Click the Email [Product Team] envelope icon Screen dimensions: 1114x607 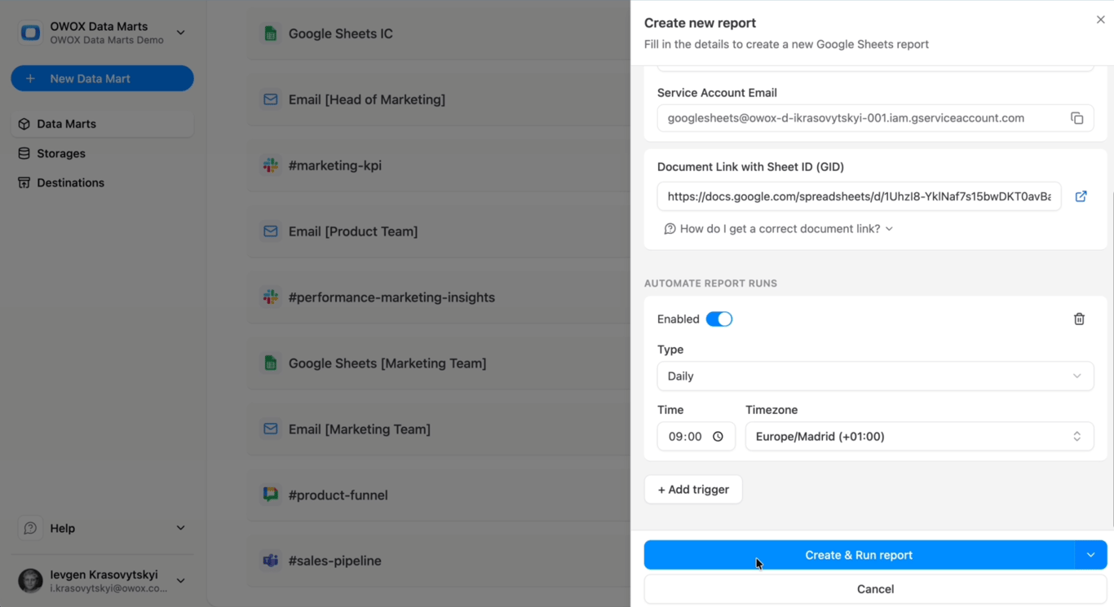(271, 231)
